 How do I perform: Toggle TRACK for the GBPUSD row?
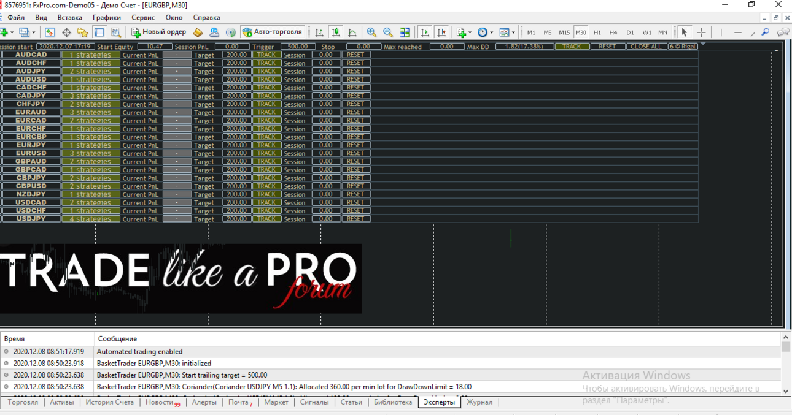pyautogui.click(x=266, y=186)
